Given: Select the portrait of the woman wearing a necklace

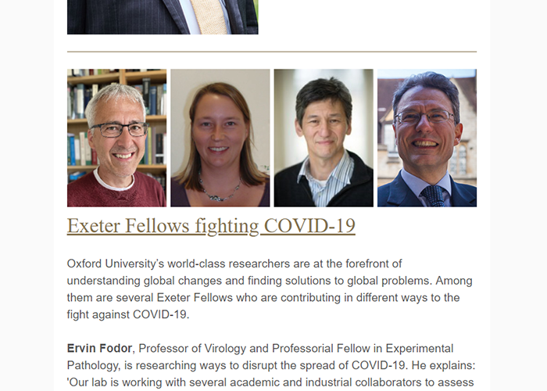Looking at the screenshot, I should point(220,138).
